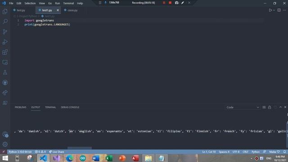Viewport: 288px width, 162px height.
Task: Split the editor to the right
Action: 279,10
